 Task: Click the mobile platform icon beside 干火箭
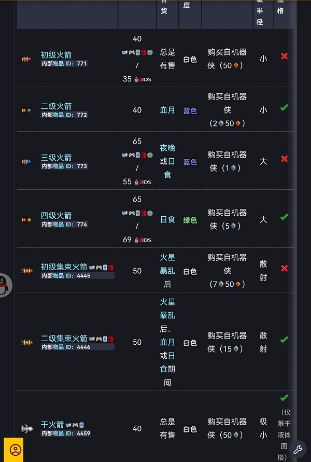pyautogui.click(x=82, y=424)
